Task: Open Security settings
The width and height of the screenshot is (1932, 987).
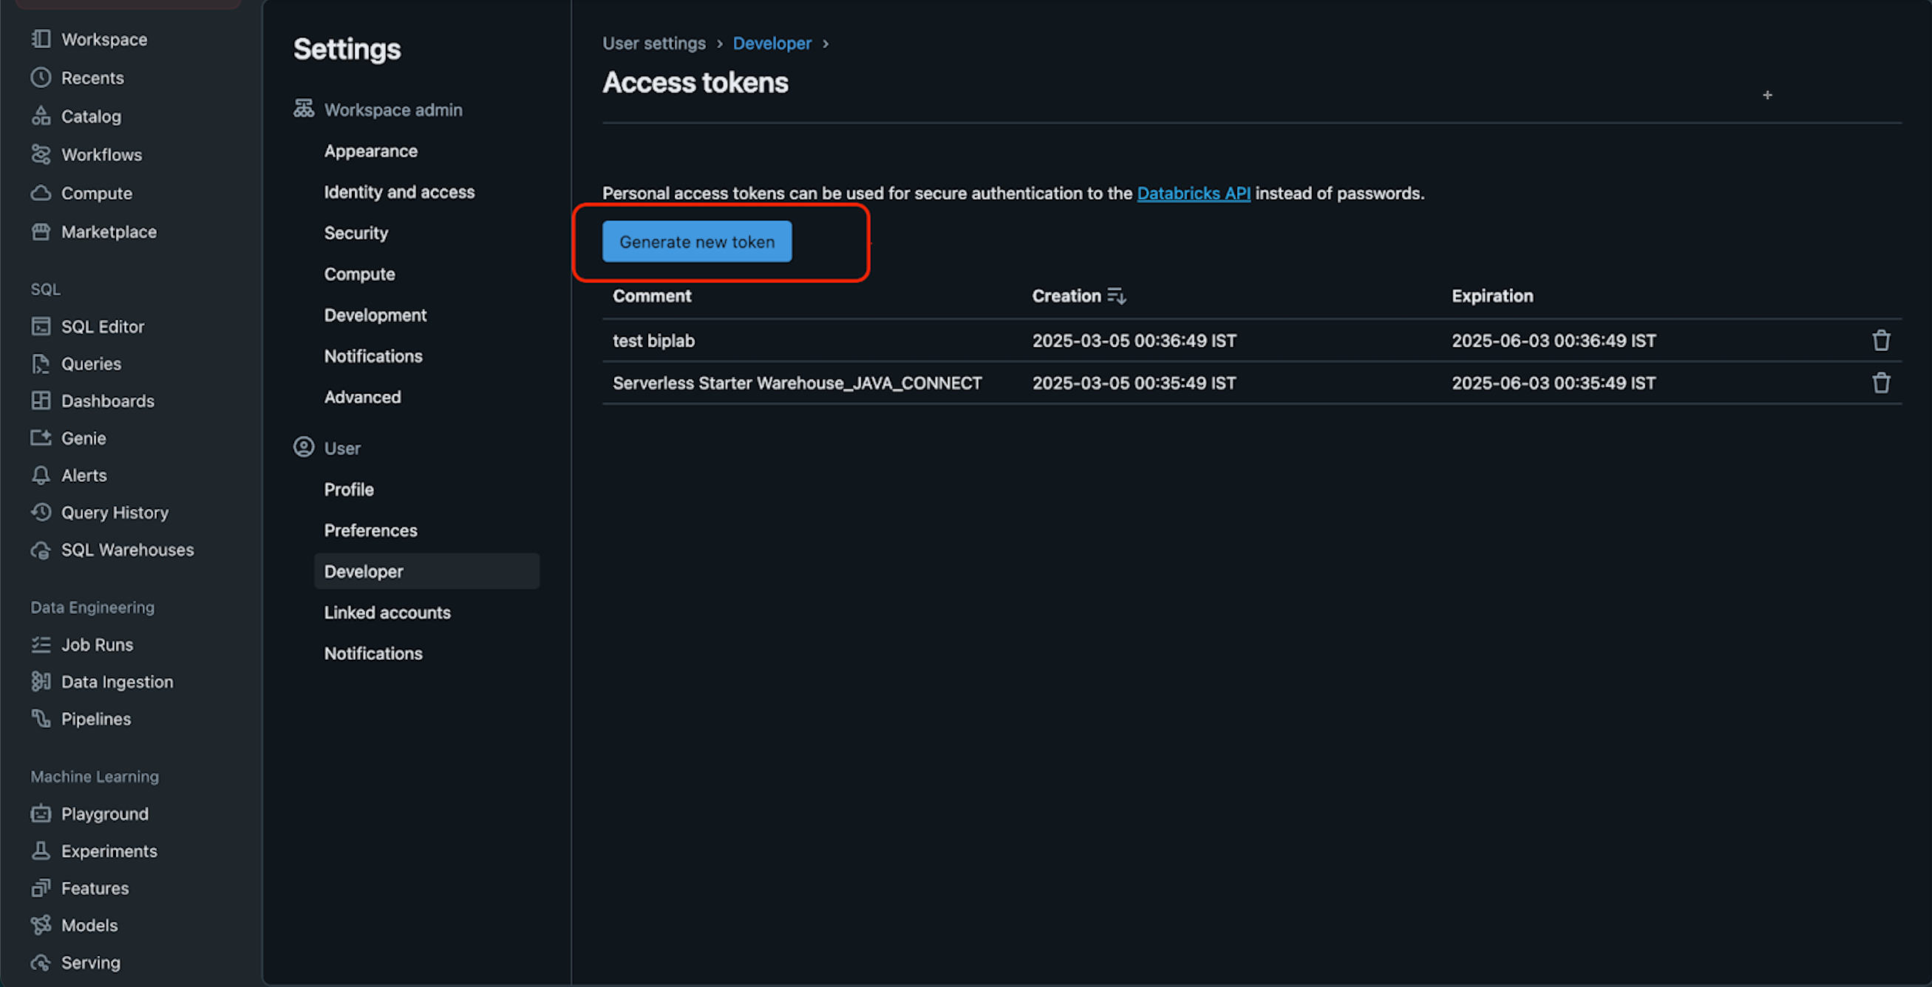Action: click(x=356, y=233)
